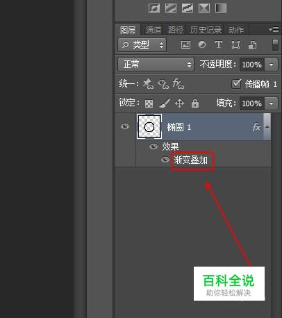This screenshot has height=318, width=282.
Task: Filter layers by type layers icon
Action: (x=219, y=44)
